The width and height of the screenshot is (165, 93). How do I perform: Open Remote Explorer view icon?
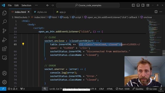coord(4,58)
